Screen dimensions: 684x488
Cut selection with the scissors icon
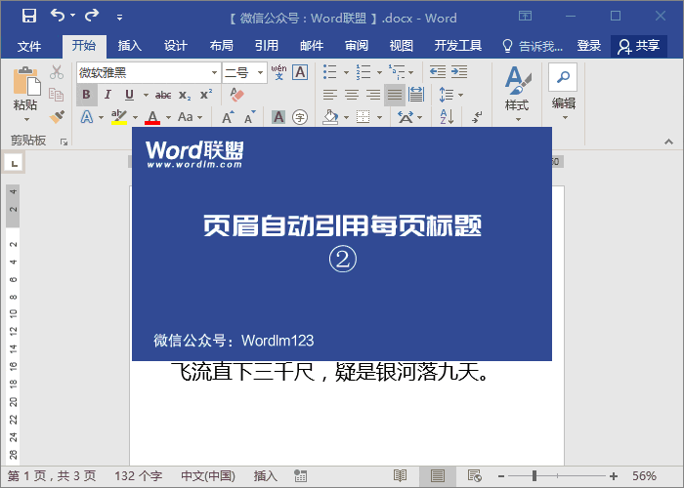pyautogui.click(x=57, y=72)
